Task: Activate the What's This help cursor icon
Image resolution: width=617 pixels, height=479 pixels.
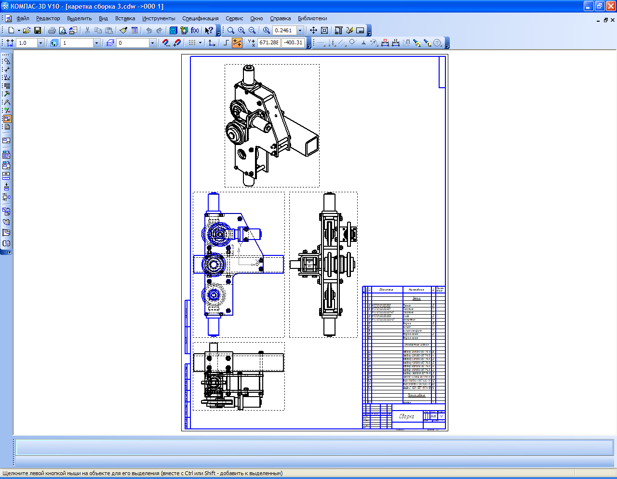Action: click(x=209, y=30)
